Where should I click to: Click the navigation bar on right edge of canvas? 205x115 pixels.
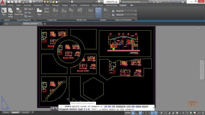(202, 70)
